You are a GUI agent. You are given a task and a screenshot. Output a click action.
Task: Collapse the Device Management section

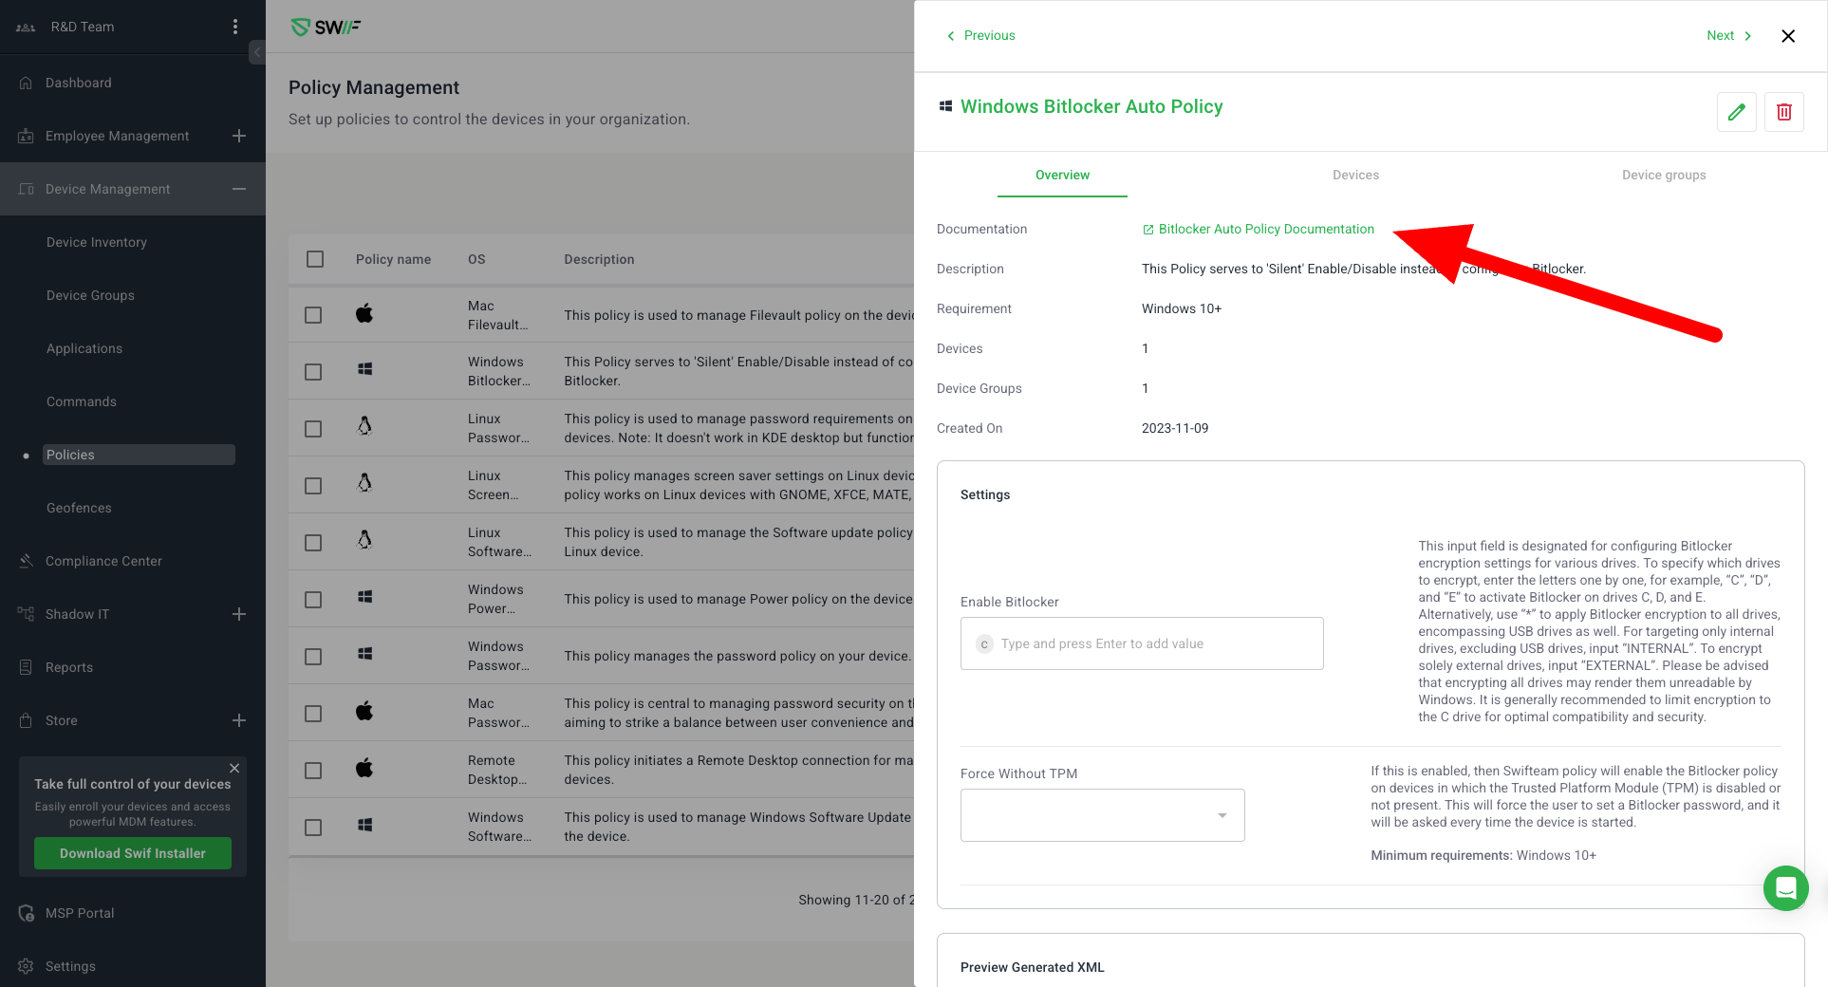239,189
